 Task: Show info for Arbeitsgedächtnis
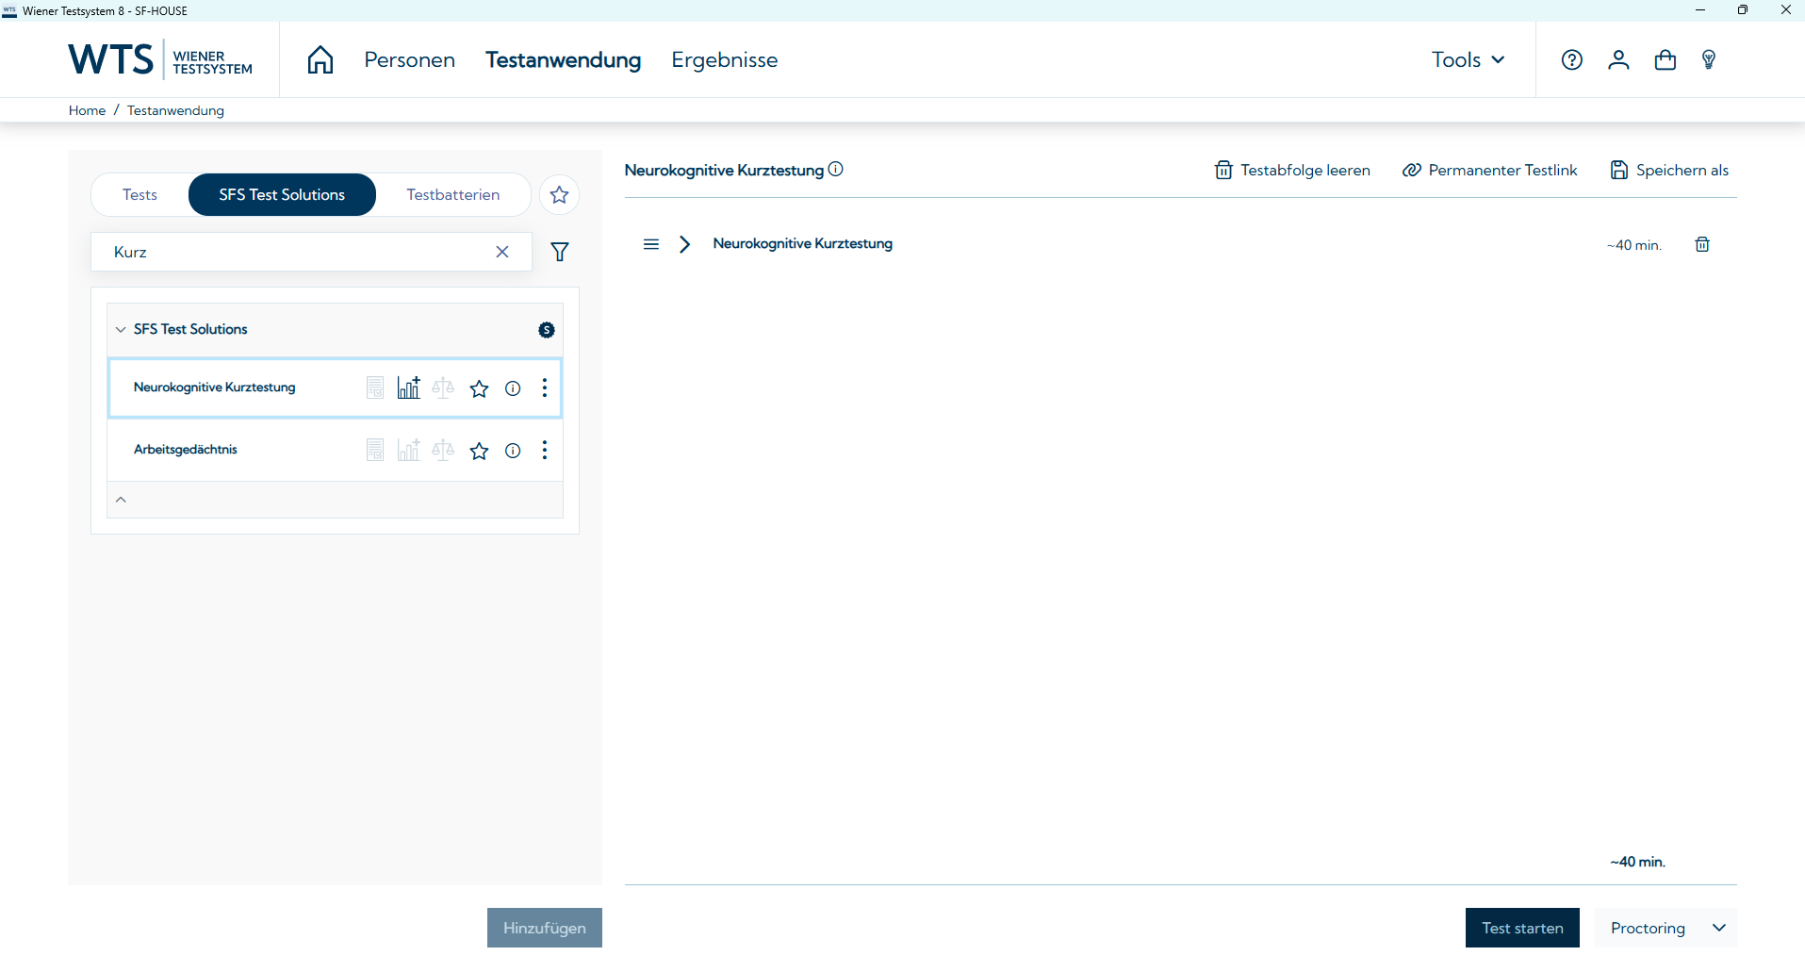tap(513, 451)
